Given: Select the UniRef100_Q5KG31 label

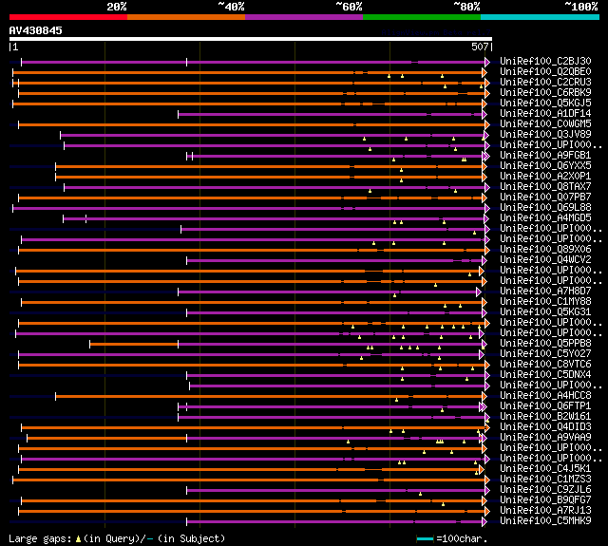Looking at the screenshot, I should 545,312.
